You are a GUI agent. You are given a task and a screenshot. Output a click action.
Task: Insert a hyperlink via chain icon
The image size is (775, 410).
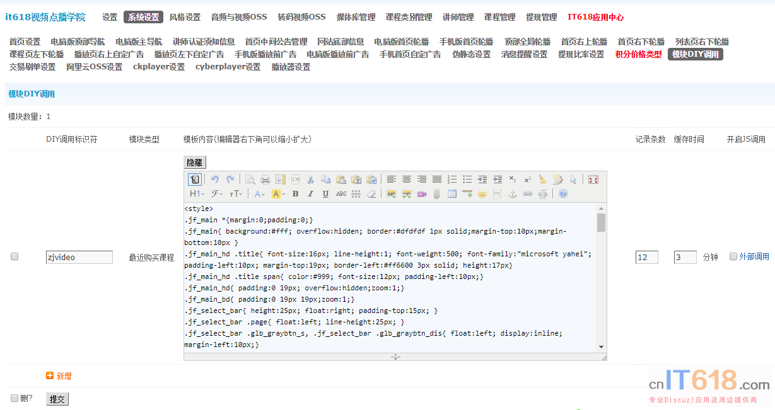[x=528, y=194]
